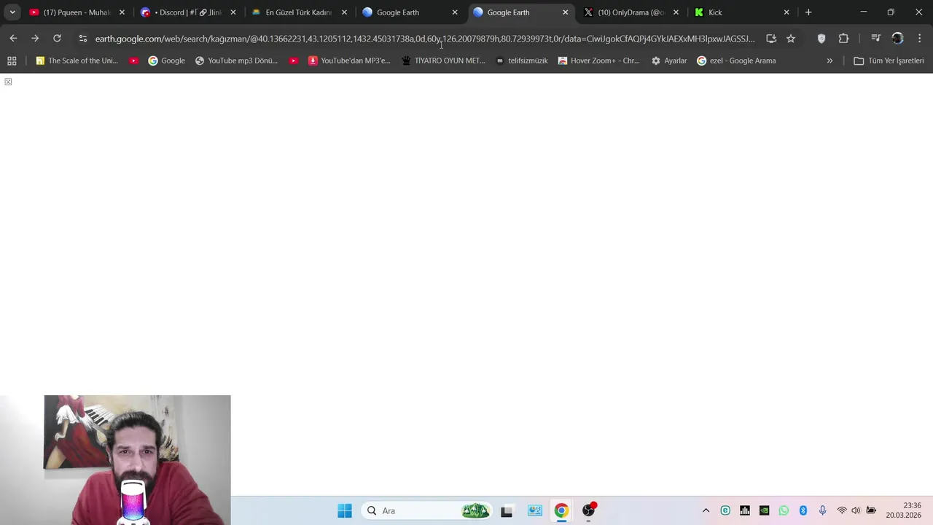The image size is (933, 525).
Task: Open the equalizer bars tray icon
Action: tap(745, 510)
